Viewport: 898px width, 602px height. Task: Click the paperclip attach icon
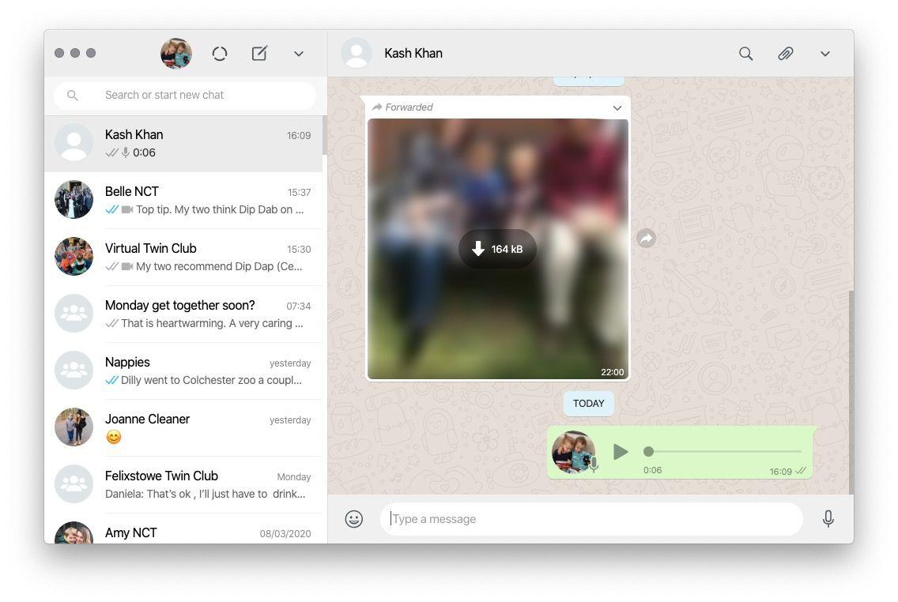click(785, 54)
